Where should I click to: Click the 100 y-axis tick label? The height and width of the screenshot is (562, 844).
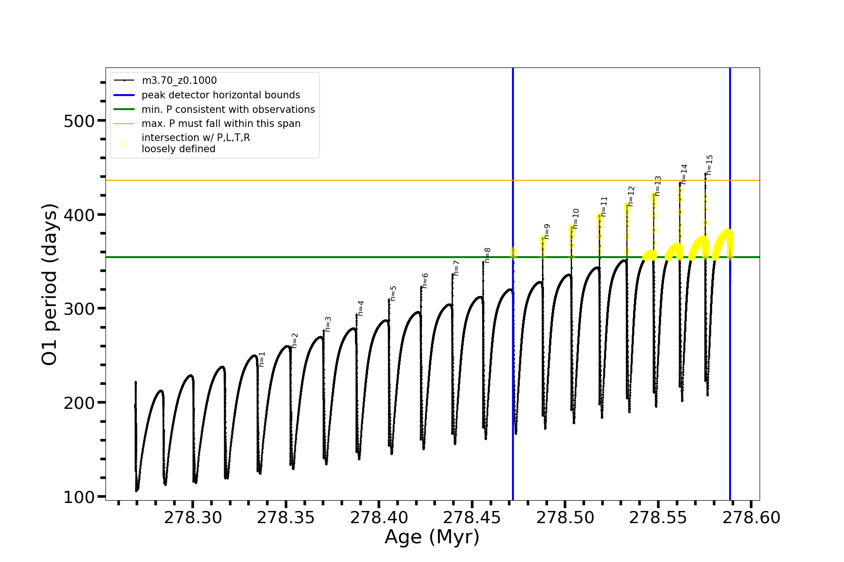click(x=79, y=497)
